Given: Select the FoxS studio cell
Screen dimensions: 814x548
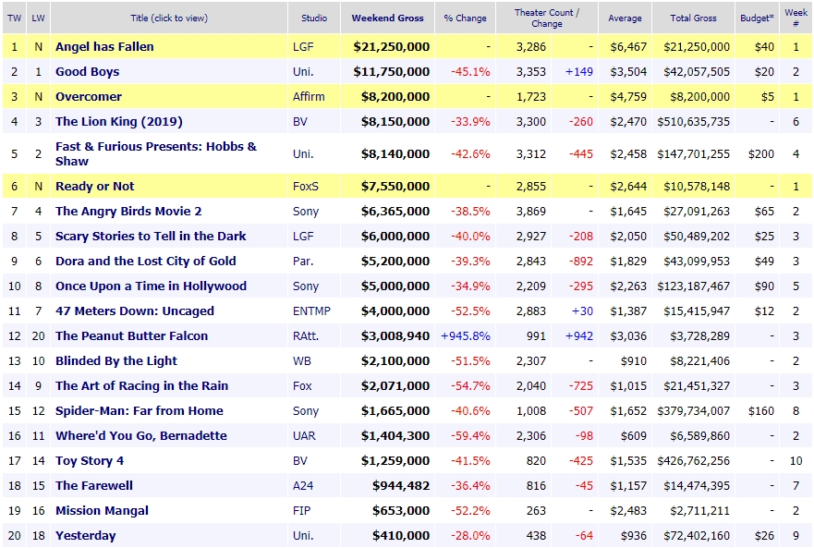Looking at the screenshot, I should coord(306,186).
